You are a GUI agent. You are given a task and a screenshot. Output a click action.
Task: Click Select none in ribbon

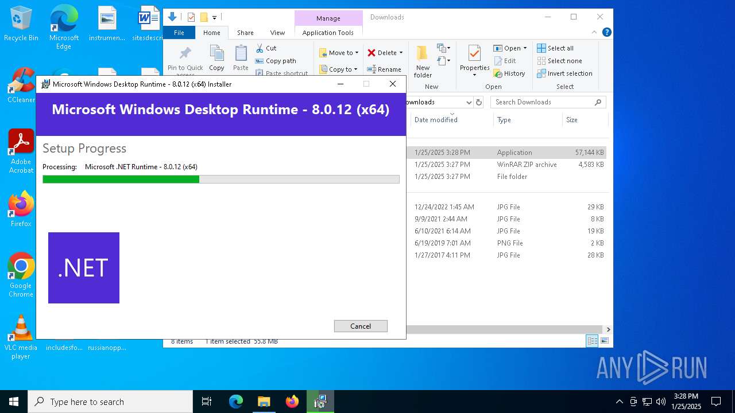560,61
